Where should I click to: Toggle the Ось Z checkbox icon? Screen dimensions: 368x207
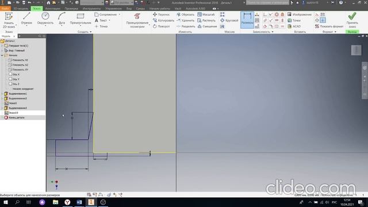click(10, 84)
